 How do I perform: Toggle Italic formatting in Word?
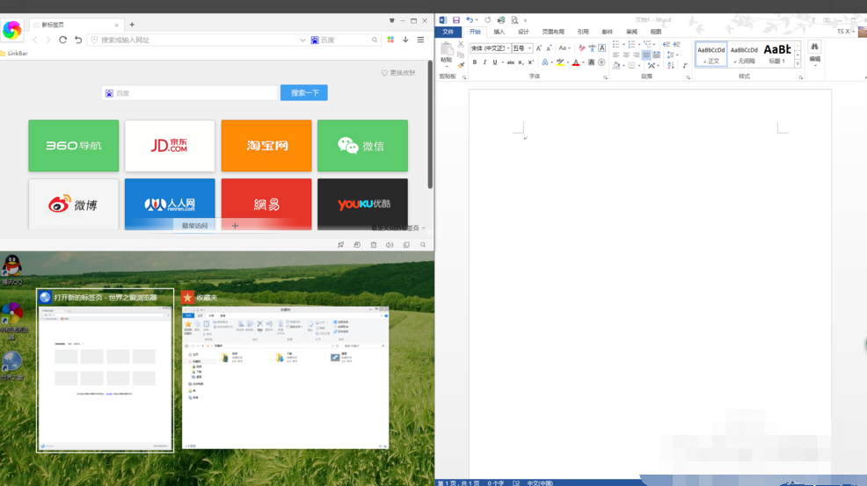click(x=484, y=62)
